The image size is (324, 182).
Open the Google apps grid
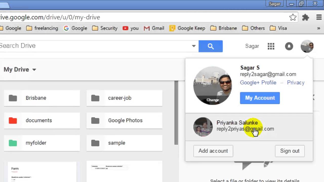coord(271,46)
